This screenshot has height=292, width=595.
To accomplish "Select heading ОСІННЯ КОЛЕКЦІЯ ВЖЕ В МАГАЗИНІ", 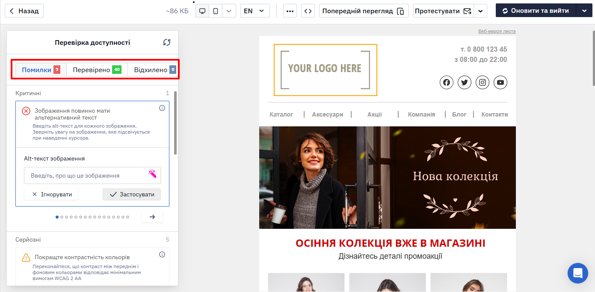I will (391, 243).
